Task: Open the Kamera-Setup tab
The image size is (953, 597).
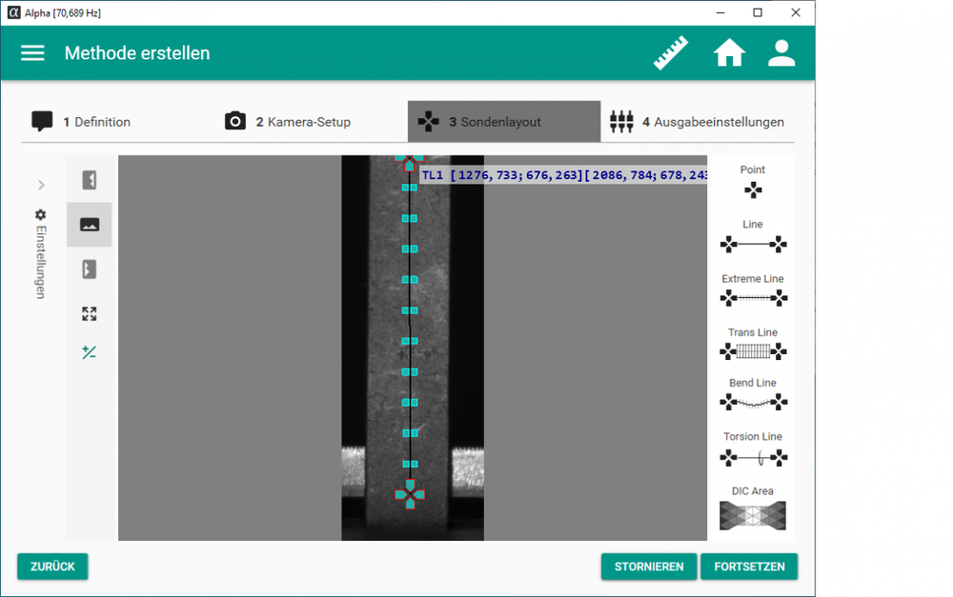Action: 289,122
